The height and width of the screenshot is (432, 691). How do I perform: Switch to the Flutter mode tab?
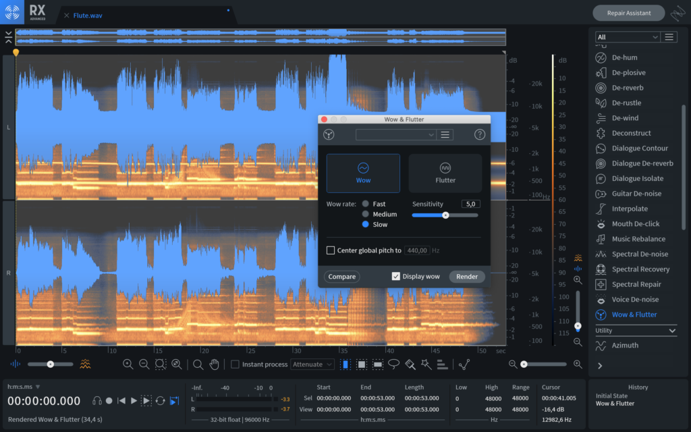click(445, 173)
